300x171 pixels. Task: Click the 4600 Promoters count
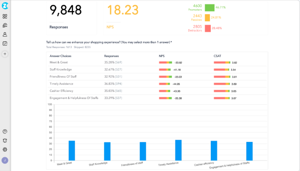click(197, 6)
